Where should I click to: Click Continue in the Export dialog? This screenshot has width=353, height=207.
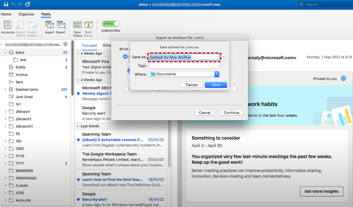point(232,113)
